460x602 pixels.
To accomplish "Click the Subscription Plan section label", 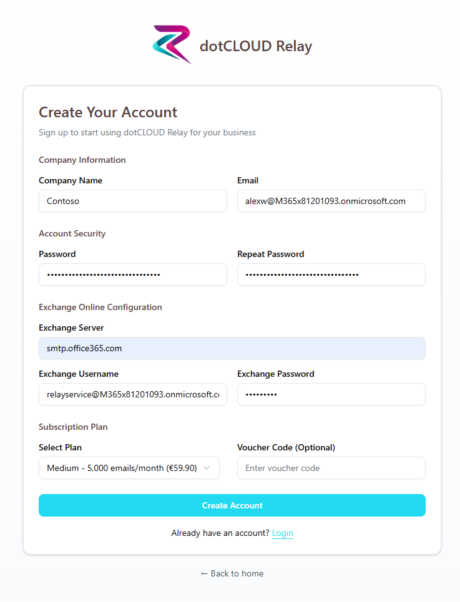I will click(73, 427).
